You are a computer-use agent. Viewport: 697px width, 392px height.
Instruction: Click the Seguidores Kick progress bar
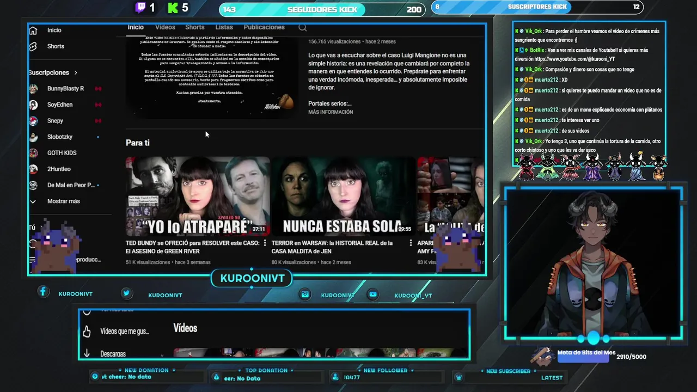tap(322, 9)
